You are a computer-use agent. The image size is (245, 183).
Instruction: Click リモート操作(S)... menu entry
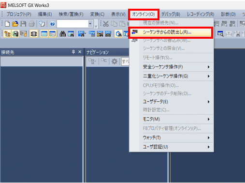[x=172, y=58]
